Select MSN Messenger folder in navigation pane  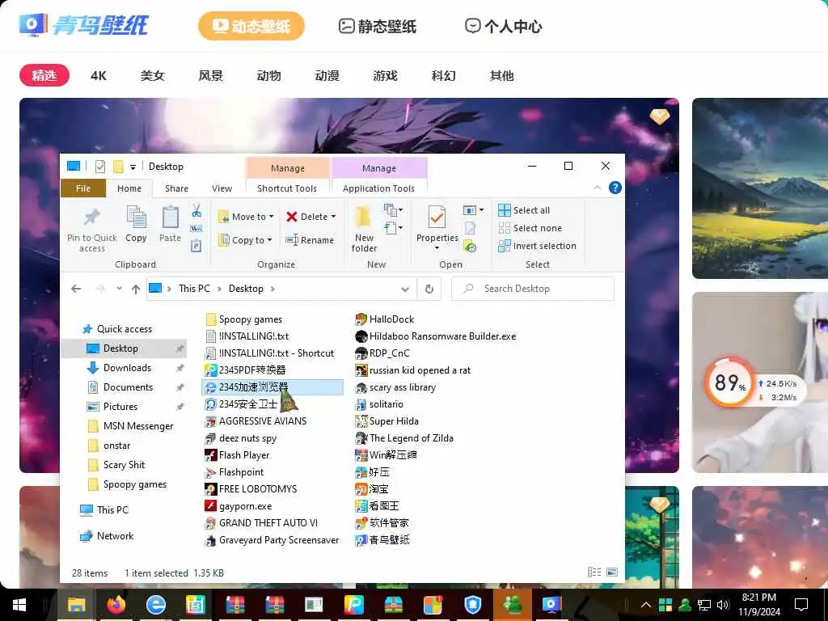click(x=138, y=426)
